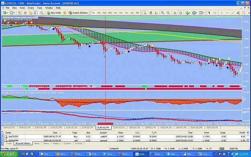Click the New Order button

click(x=54, y=13)
